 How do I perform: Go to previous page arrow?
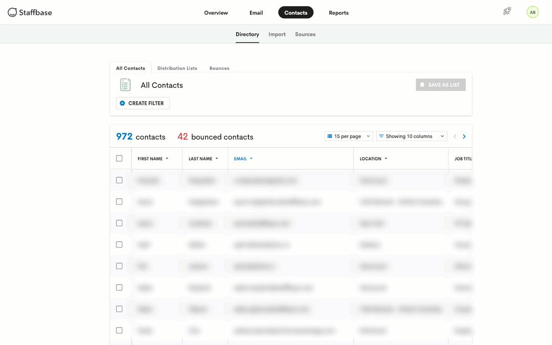(455, 136)
